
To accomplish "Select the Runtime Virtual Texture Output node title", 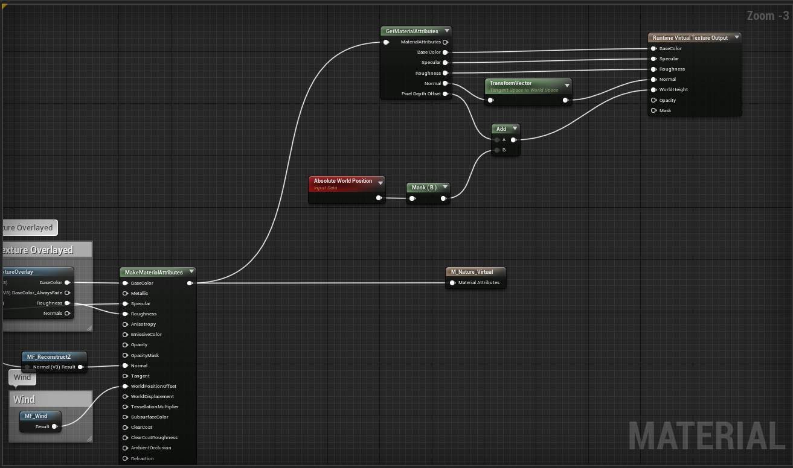I will [x=690, y=37].
